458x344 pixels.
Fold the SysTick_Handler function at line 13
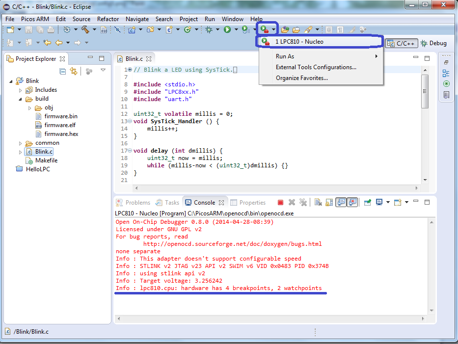[130, 121]
